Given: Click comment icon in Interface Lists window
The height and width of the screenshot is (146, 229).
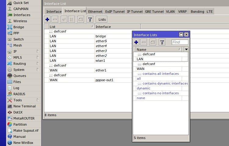Looking at the screenshot, I should click(153, 42).
